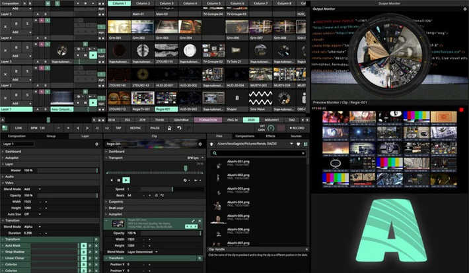The image size is (469, 273).
Task: Click the FFT gain knob
Action: coord(271,128)
